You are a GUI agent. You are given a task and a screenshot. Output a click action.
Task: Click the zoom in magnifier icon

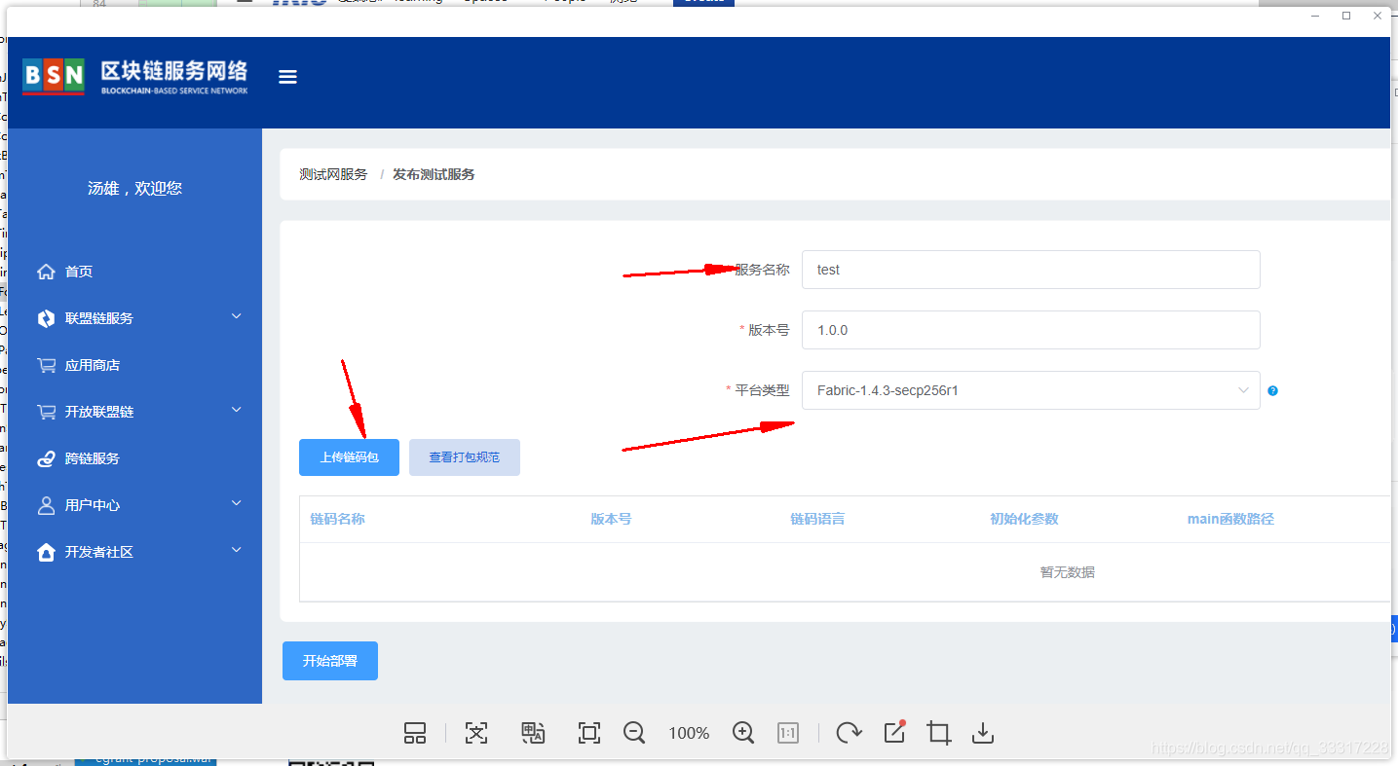pyautogui.click(x=743, y=733)
